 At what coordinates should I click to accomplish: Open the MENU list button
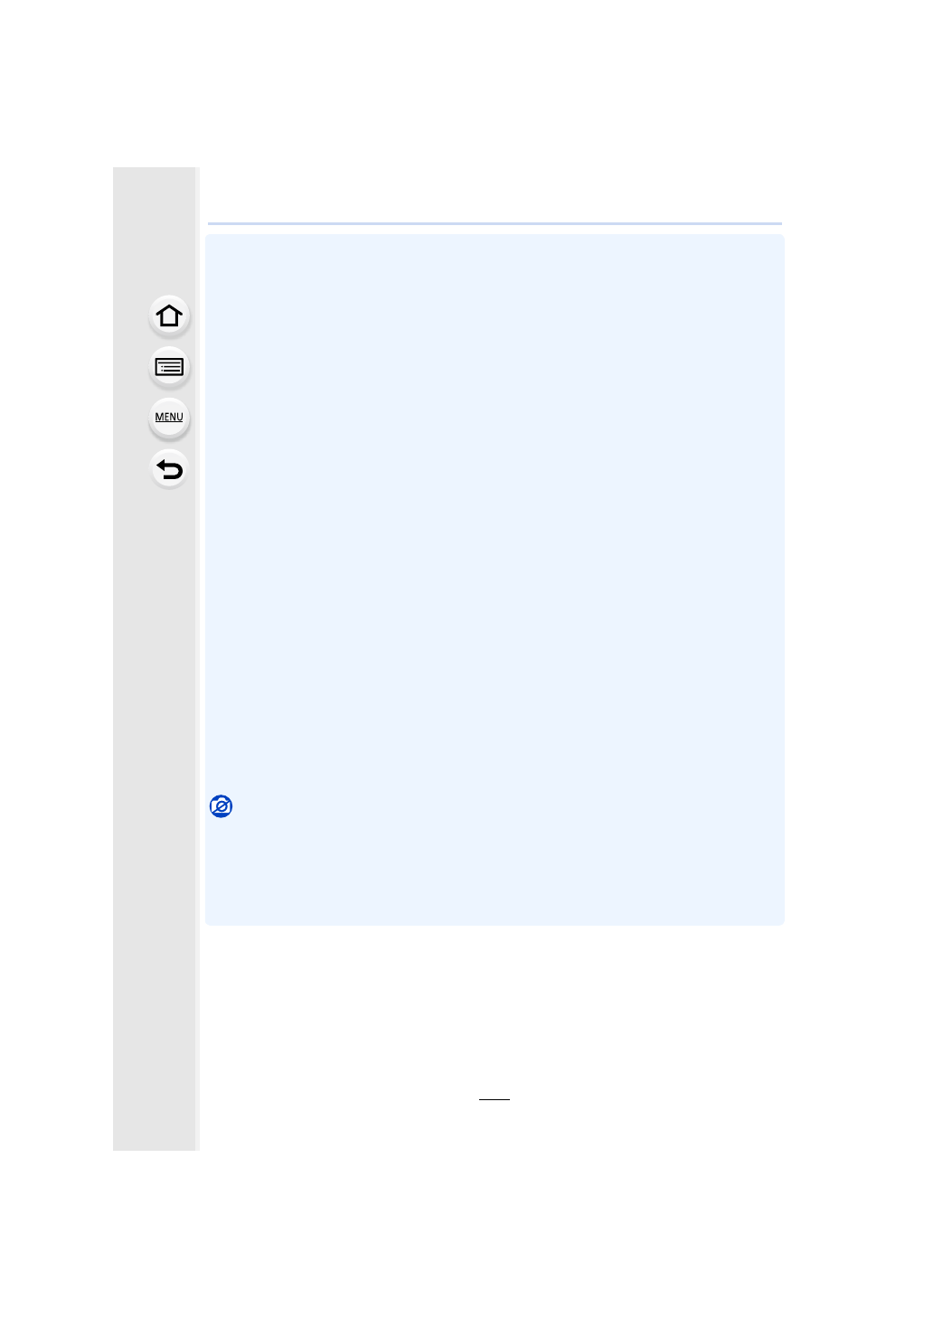pyautogui.click(x=169, y=418)
